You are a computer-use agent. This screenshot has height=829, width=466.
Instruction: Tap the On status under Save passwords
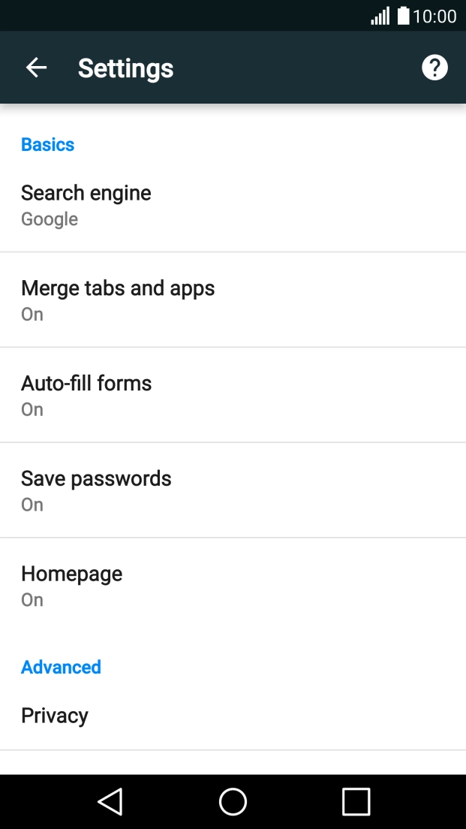[32, 505]
